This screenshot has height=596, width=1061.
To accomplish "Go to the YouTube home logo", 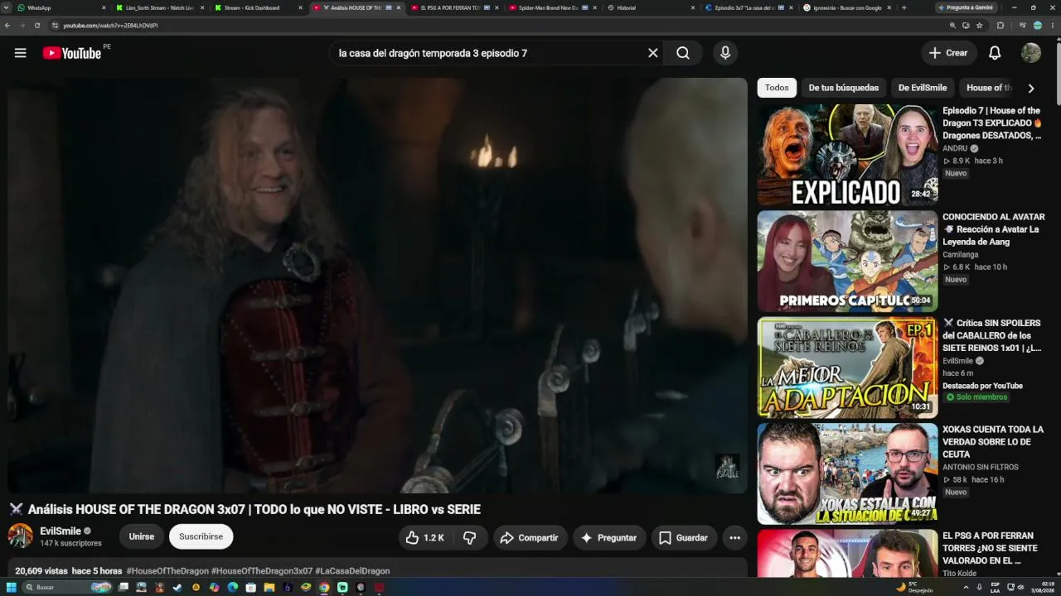I will pos(72,53).
